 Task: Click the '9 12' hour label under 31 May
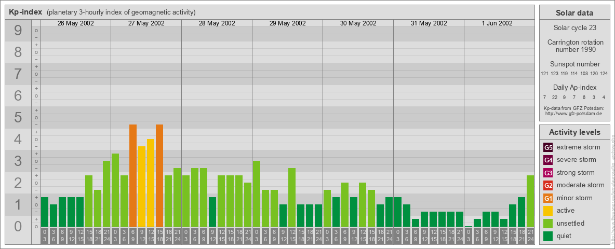click(424, 236)
